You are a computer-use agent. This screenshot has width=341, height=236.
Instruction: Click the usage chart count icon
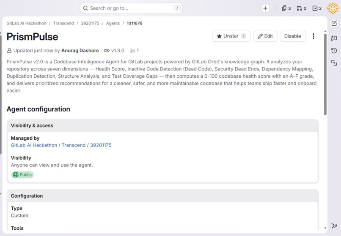132,51
